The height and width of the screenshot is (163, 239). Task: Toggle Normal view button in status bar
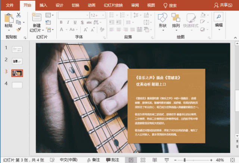pos(131,160)
